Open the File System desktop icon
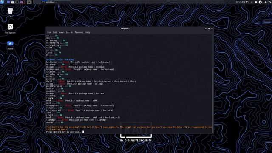Screen dimensions: 272x153 click(x=10, y=28)
